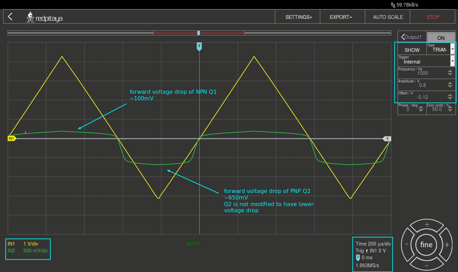
Task: Click the Duty cycle input field
Action: point(437,109)
